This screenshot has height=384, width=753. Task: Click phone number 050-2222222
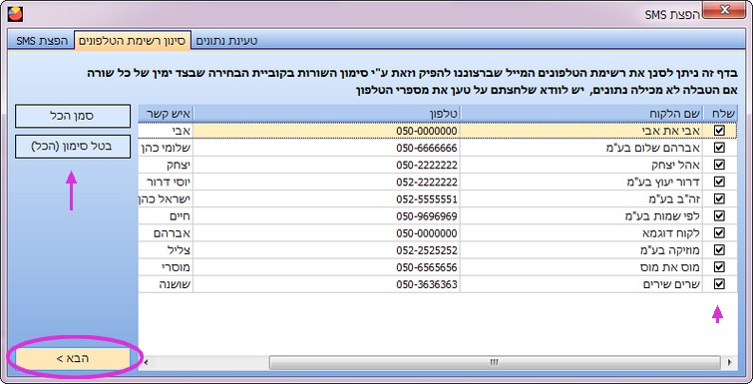427,166
